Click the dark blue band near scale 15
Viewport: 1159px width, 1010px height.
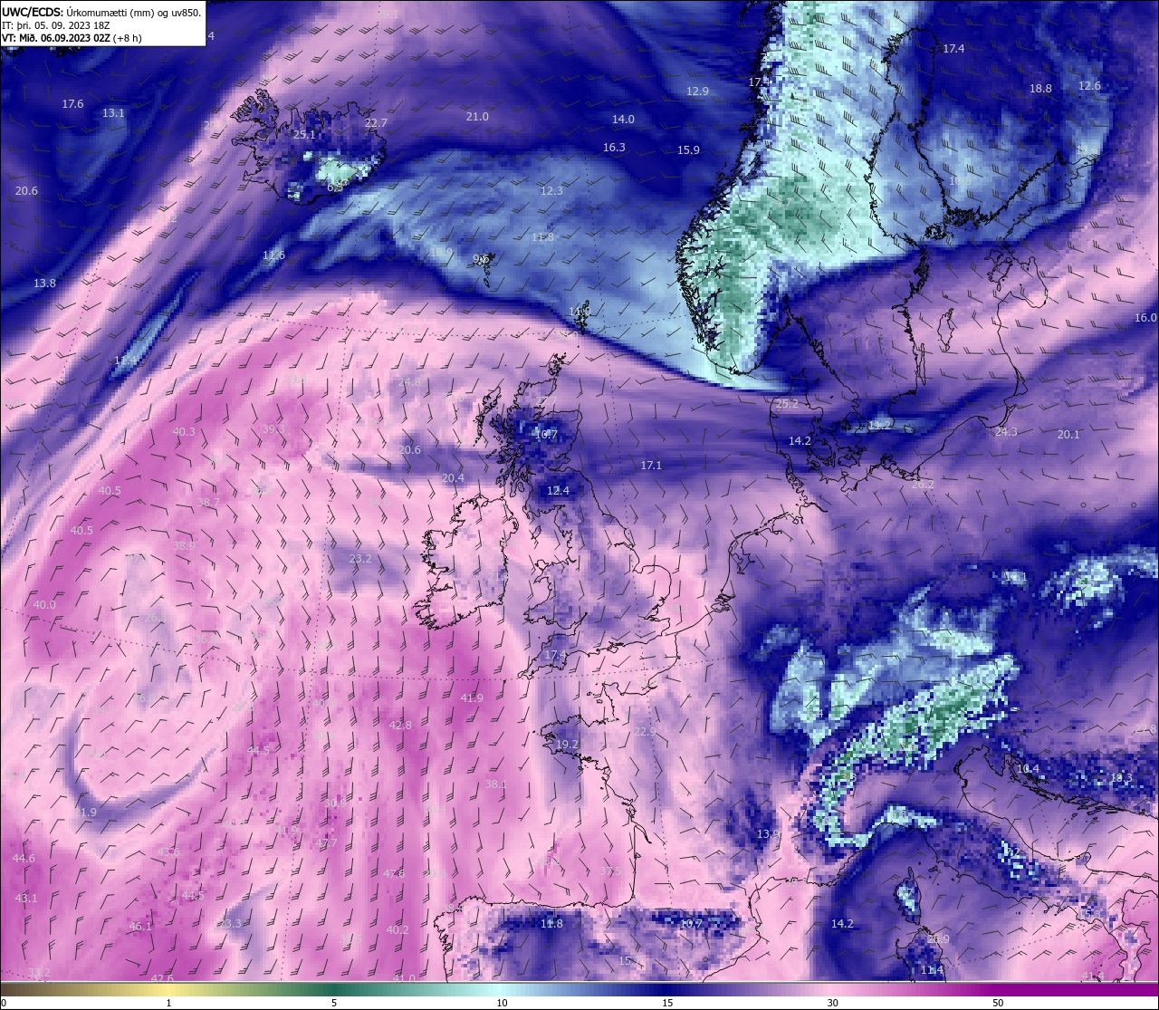tap(667, 989)
